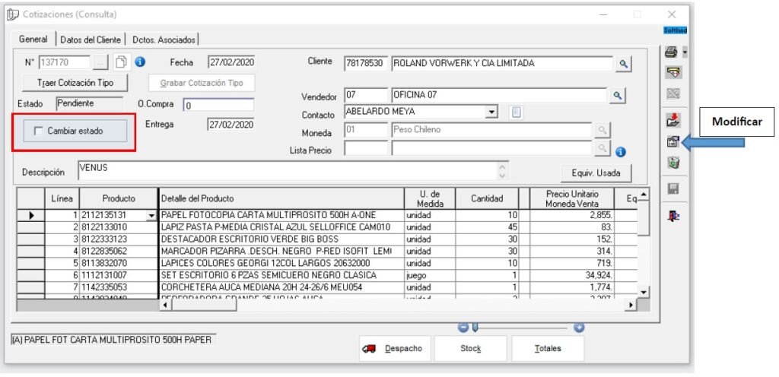Screen dimensions: 779x377
Task: Click the Modificar edit icon in the toolbar
Action: point(672,142)
